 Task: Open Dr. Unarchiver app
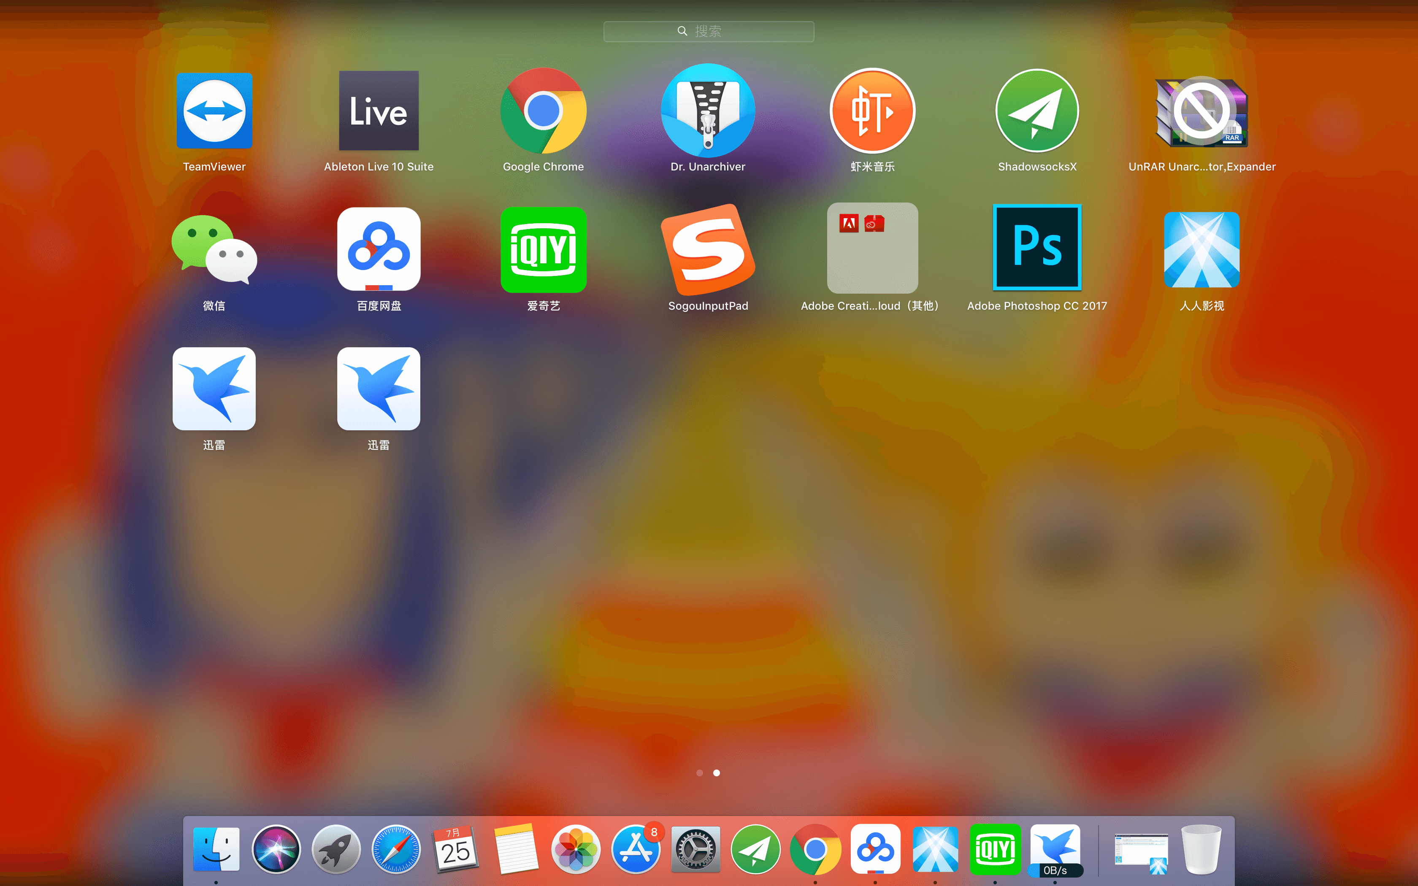click(708, 111)
